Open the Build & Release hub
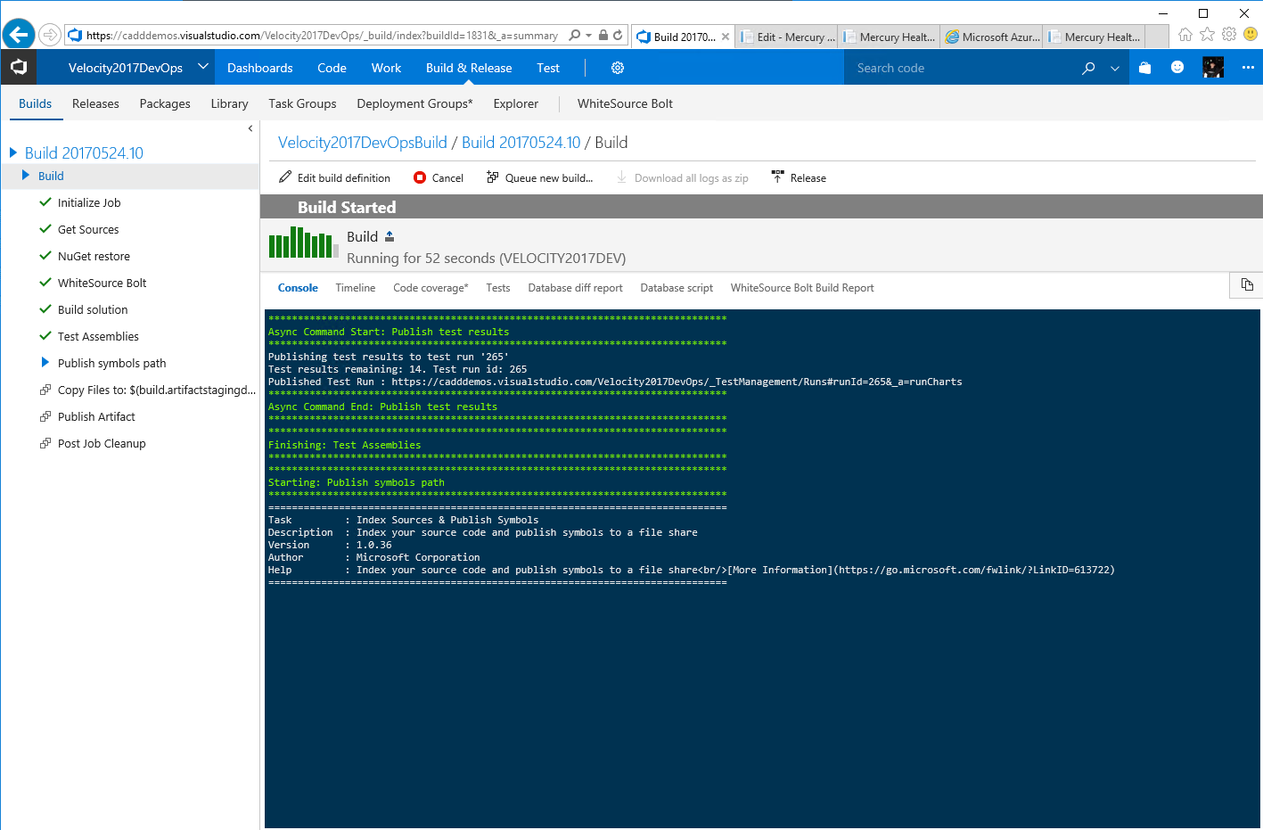The image size is (1263, 830). click(469, 68)
